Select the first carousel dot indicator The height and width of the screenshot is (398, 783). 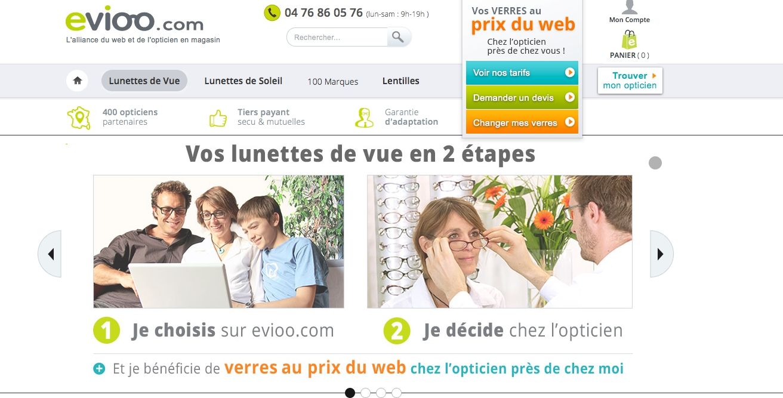pyautogui.click(x=350, y=393)
